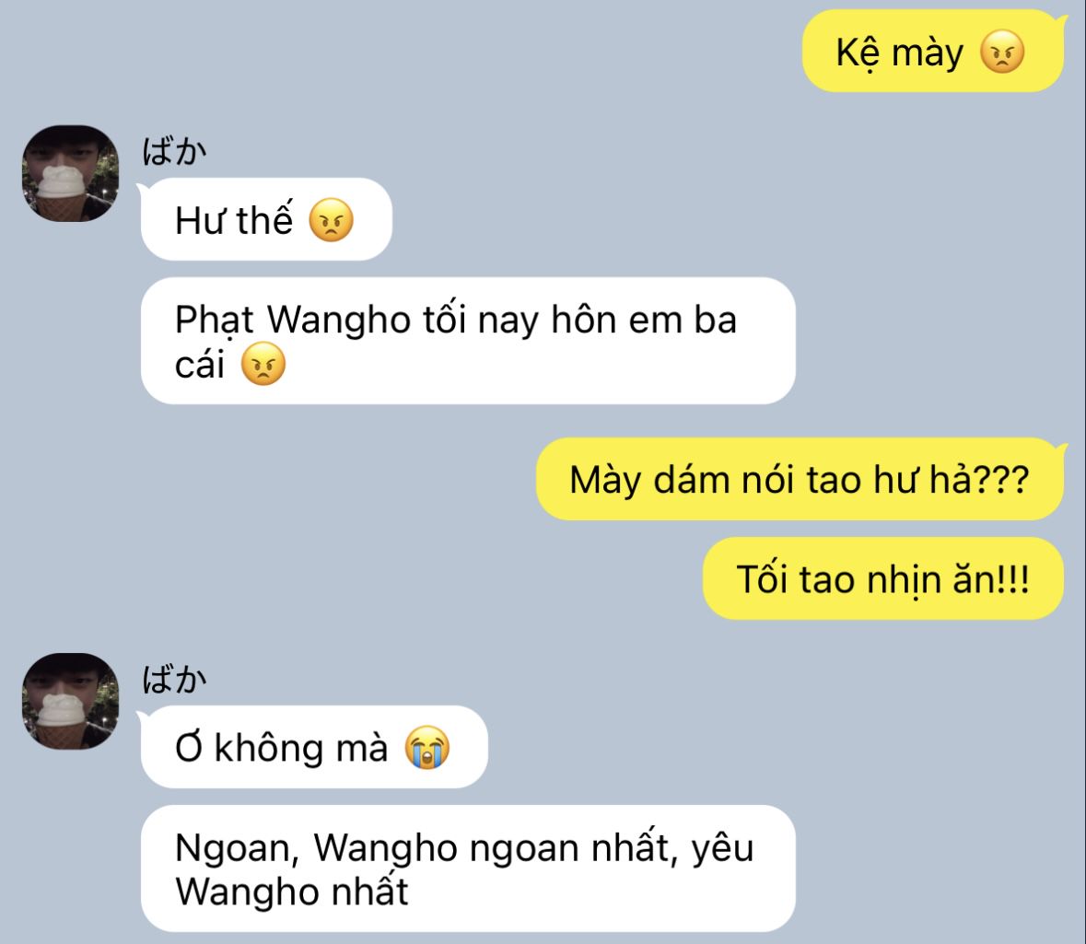Tap the angry emoji in "Kệ mày" message
The width and height of the screenshot is (1086, 944).
coord(1001,52)
